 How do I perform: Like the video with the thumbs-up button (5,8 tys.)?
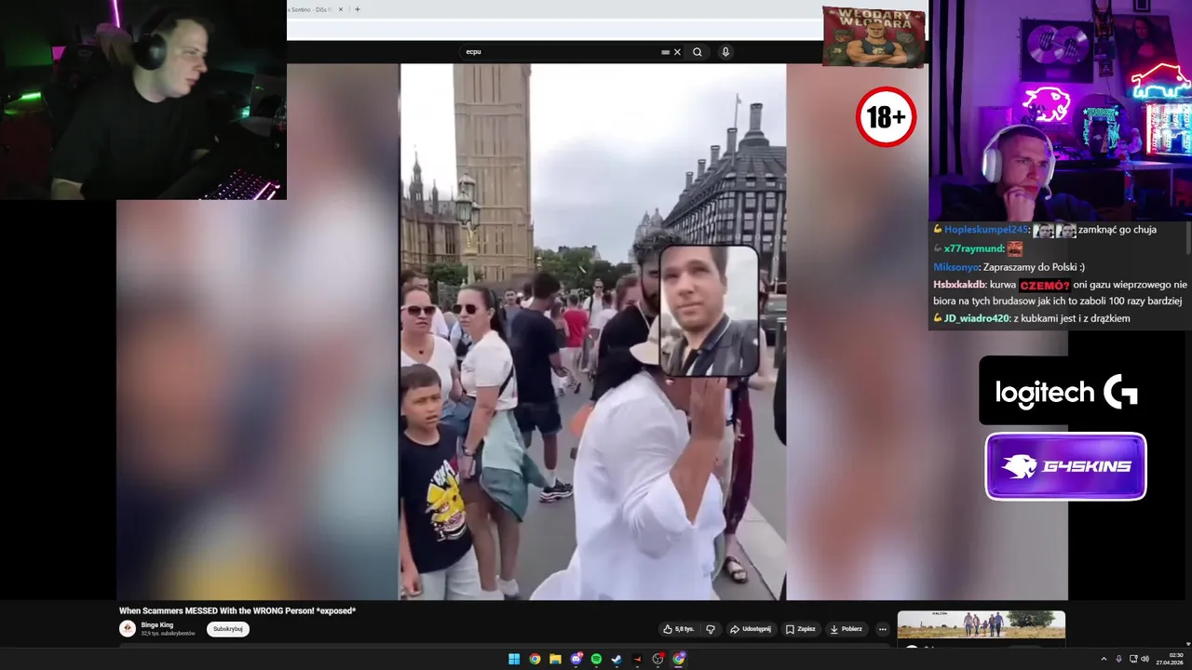(x=678, y=629)
